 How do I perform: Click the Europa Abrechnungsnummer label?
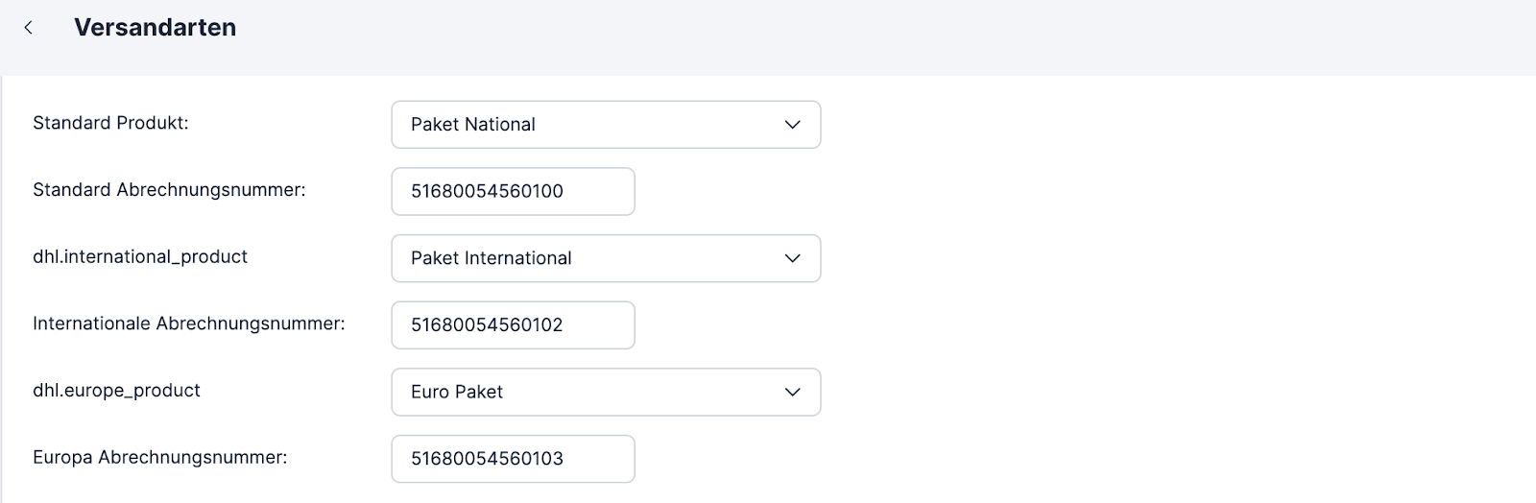pos(160,457)
